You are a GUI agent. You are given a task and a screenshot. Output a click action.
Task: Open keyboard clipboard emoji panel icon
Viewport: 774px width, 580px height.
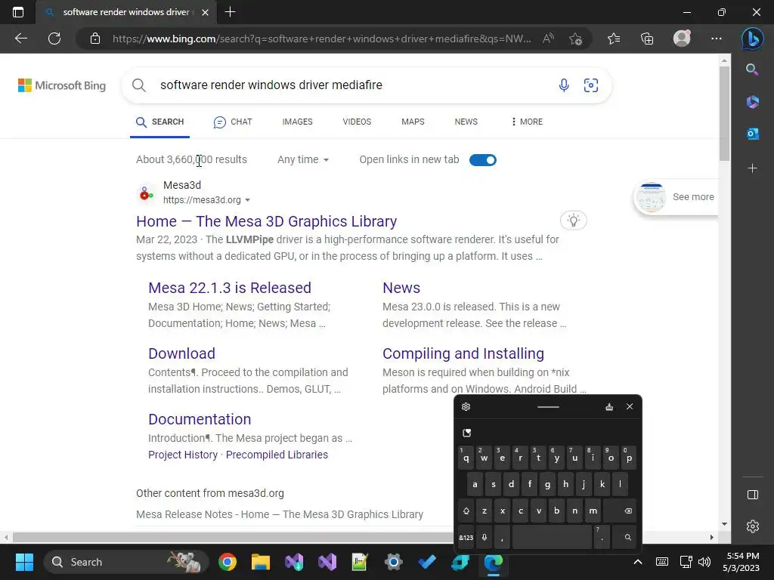[466, 433]
